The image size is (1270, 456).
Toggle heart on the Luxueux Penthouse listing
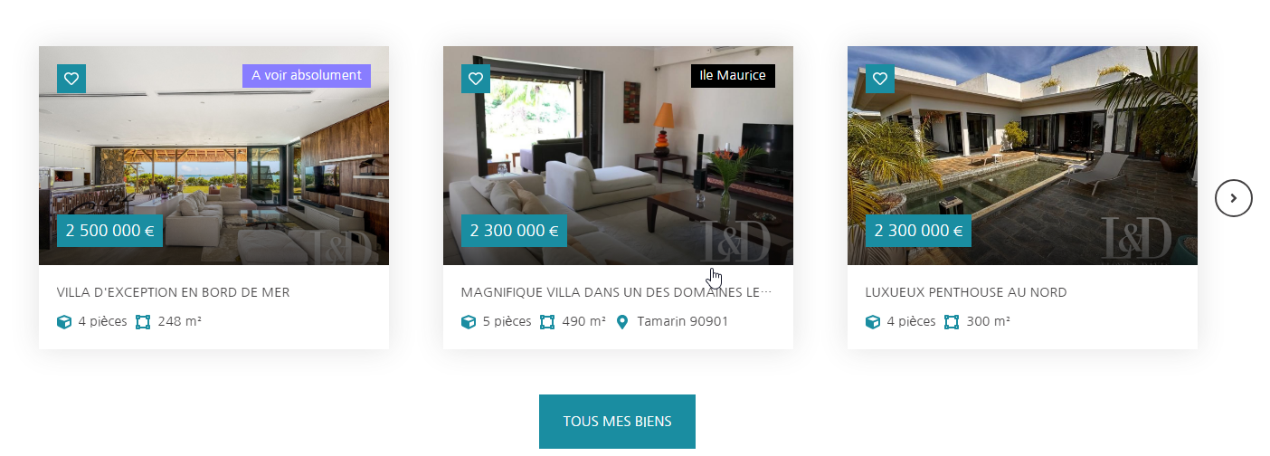tap(880, 79)
